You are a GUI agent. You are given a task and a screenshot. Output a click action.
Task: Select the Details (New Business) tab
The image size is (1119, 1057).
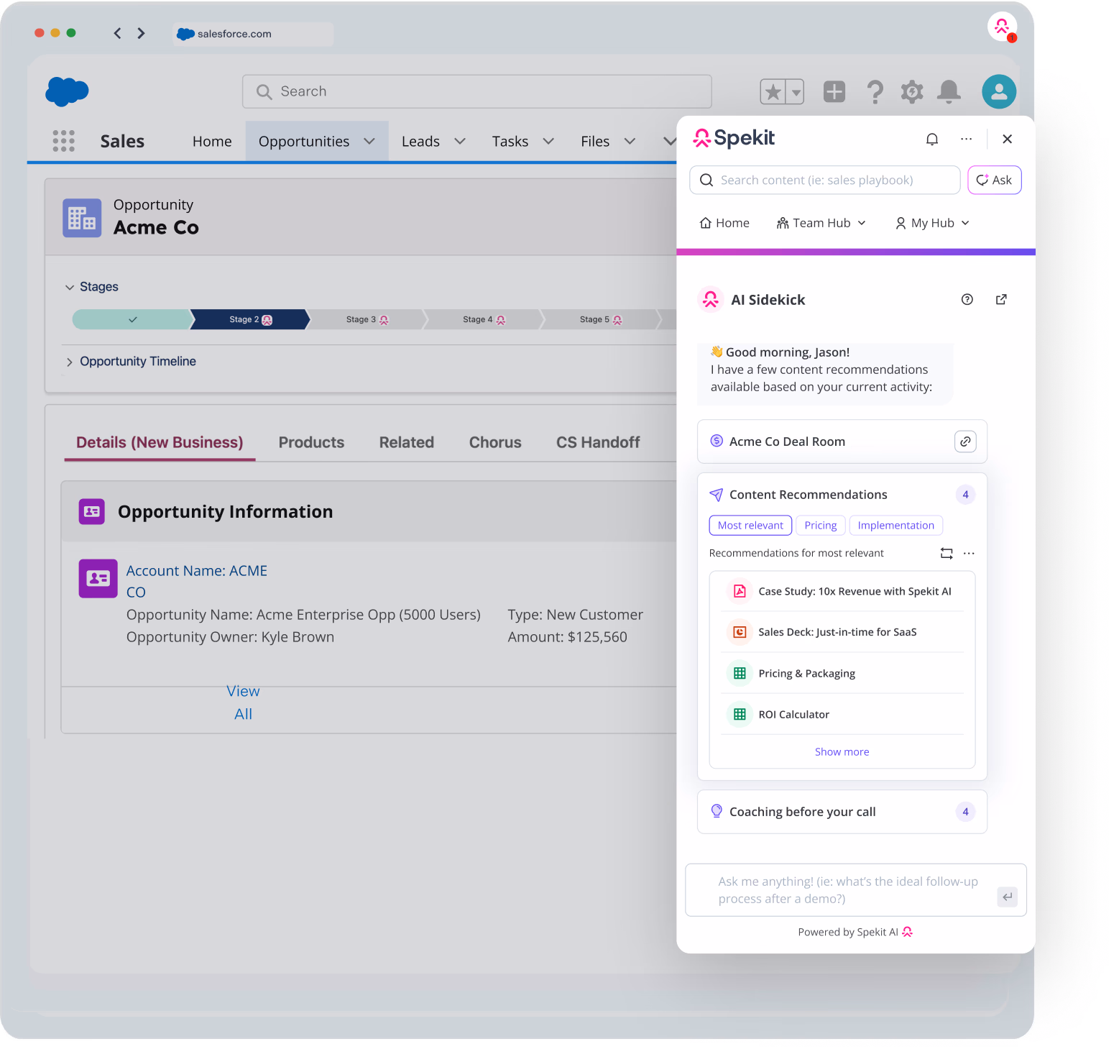click(x=160, y=442)
